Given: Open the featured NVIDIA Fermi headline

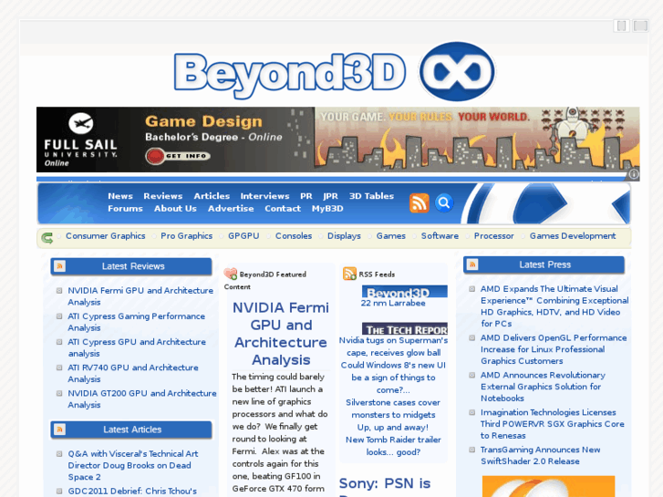Looking at the screenshot, I should coord(281,333).
